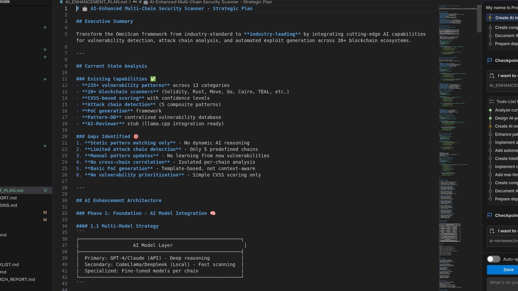Click the blue Save button
This screenshot has width=518, height=291.
[x=502, y=270]
